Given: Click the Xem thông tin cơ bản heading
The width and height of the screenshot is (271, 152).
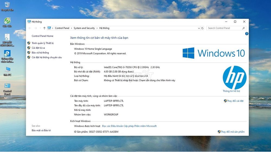Looking at the screenshot, I should tap(99, 38).
